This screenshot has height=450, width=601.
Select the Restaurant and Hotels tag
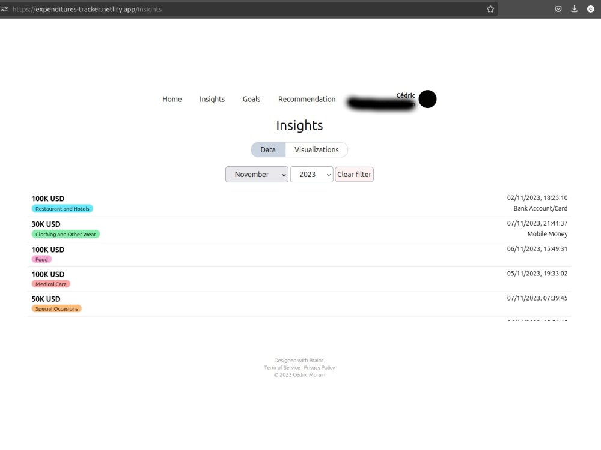63,209
